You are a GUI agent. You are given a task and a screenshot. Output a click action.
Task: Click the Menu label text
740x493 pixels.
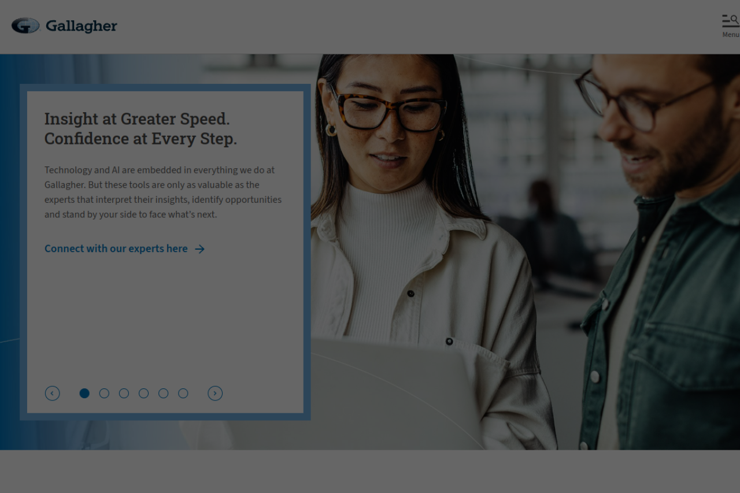click(731, 35)
